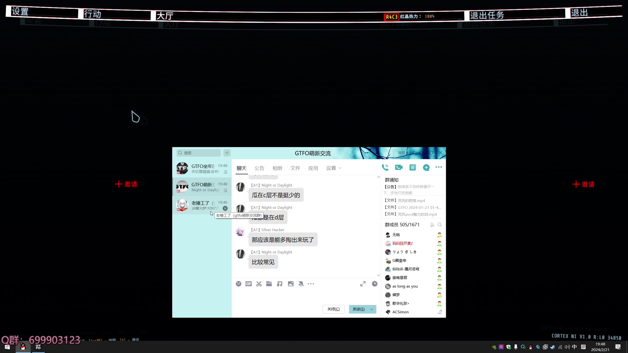The height and width of the screenshot is (353, 628).
Task: Expand the message input area
Action: click(363, 284)
